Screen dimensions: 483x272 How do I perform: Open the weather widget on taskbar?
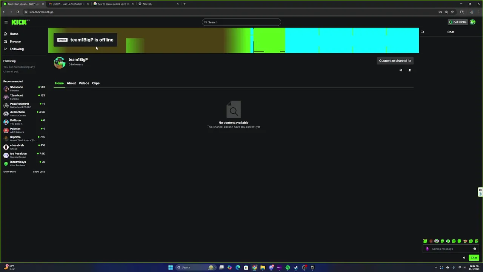click(9, 267)
